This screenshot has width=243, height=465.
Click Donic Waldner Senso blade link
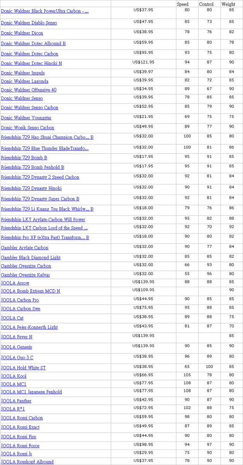(22, 98)
